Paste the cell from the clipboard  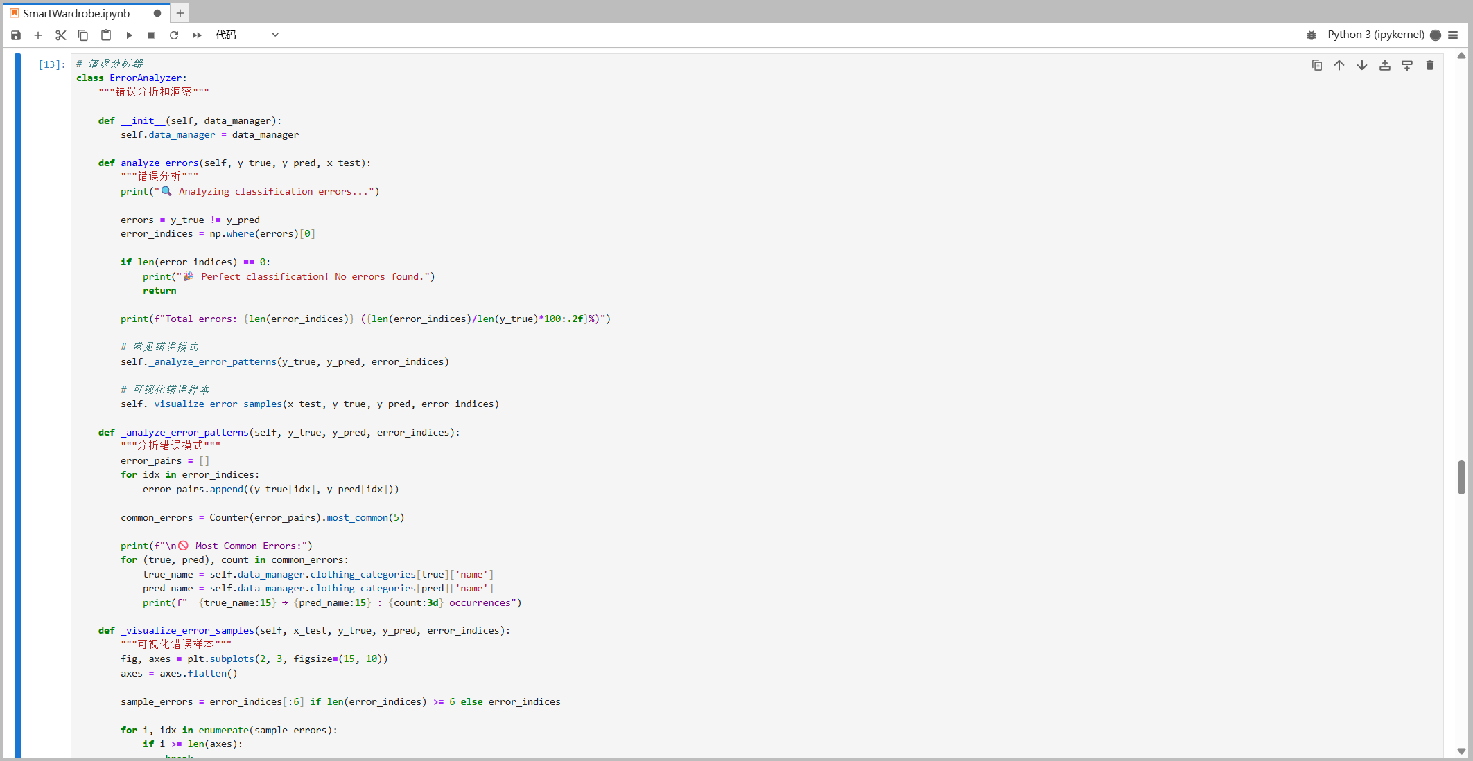106,35
